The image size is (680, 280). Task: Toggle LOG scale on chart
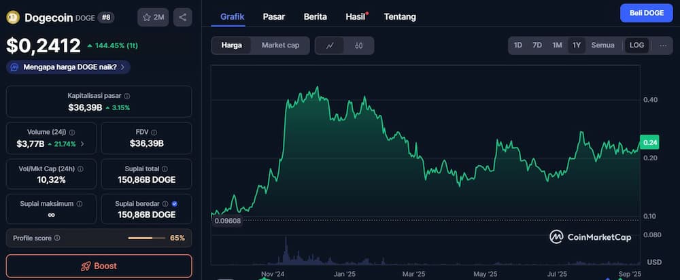[x=636, y=46]
